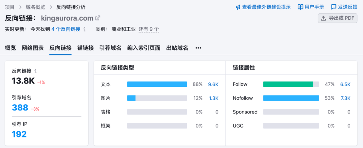Click 13.8K backlinks total
The width and height of the screenshot is (363, 148).
pyautogui.click(x=23, y=81)
